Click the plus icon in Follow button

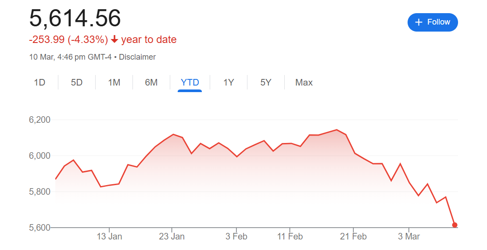(419, 22)
